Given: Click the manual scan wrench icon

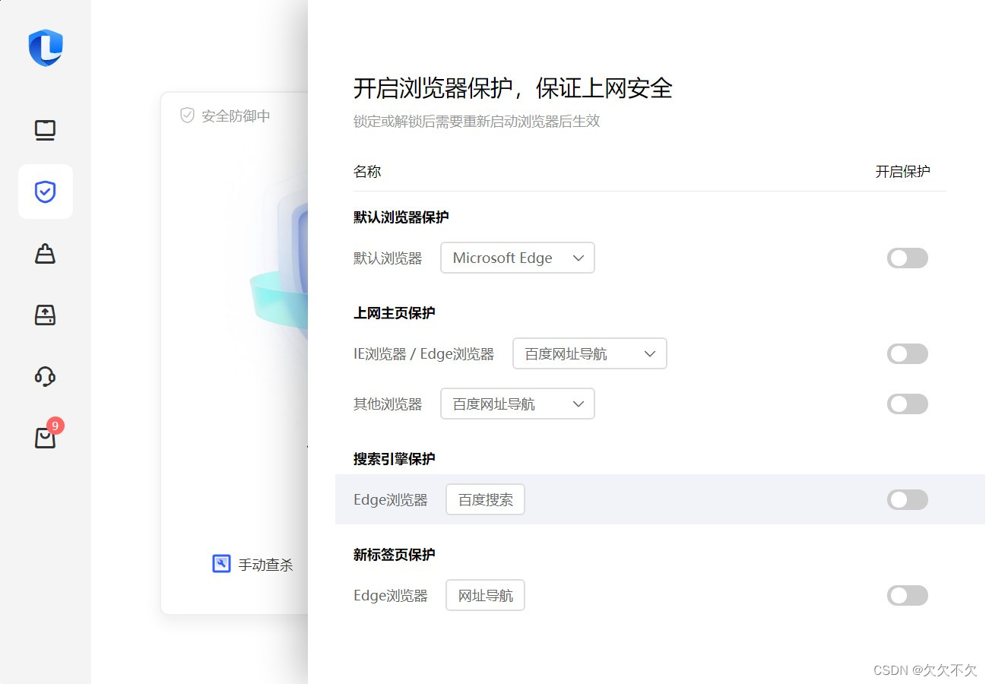Looking at the screenshot, I should click(221, 563).
